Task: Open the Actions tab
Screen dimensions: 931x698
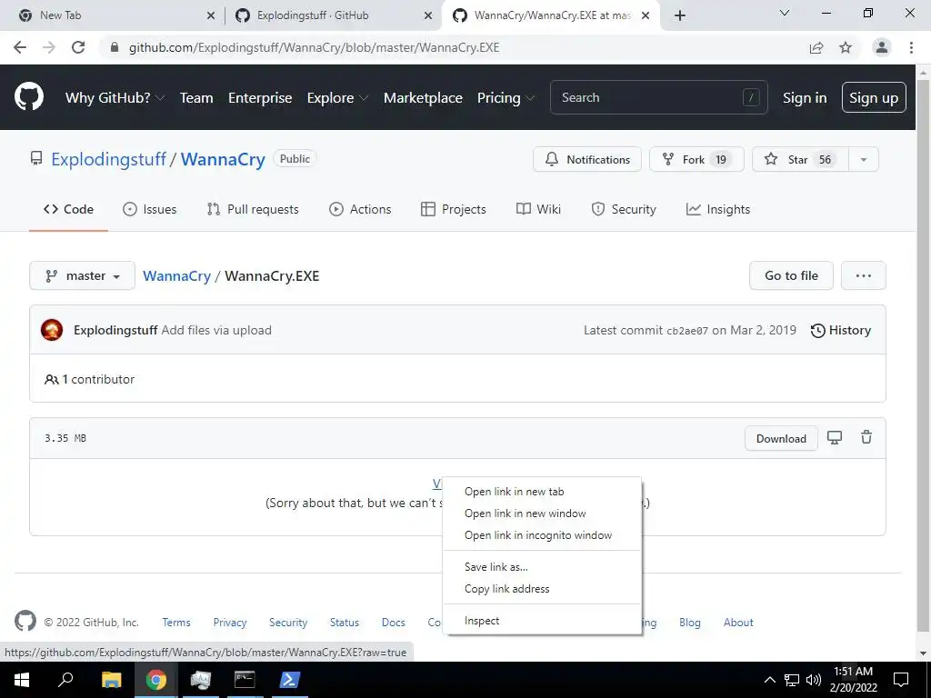Action: click(360, 209)
